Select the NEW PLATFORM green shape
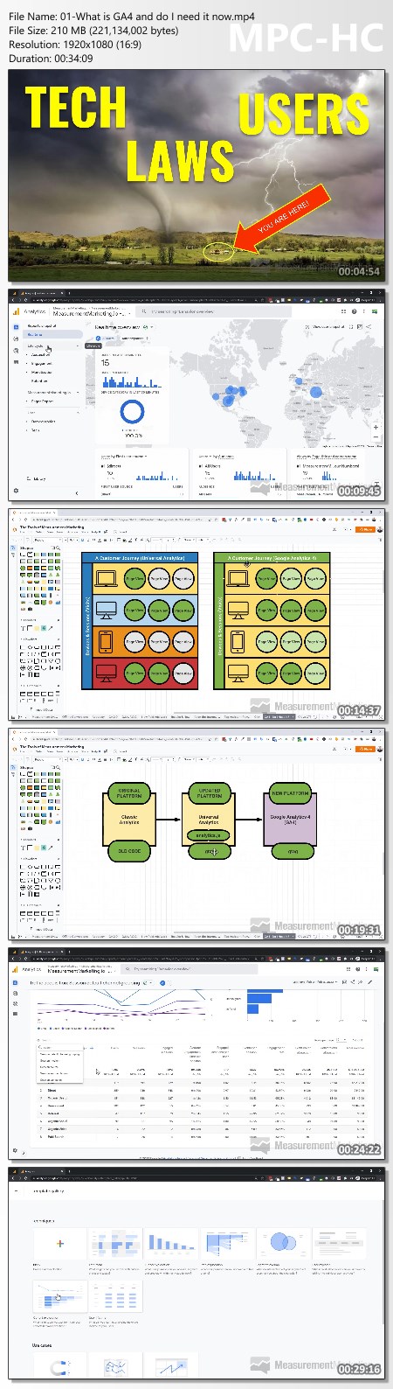Viewport: 393px width, 1389px height. point(289,792)
